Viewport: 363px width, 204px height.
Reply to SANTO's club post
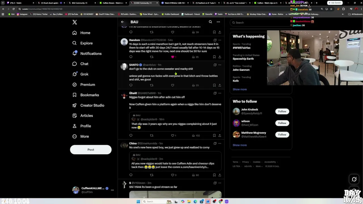(x=131, y=85)
